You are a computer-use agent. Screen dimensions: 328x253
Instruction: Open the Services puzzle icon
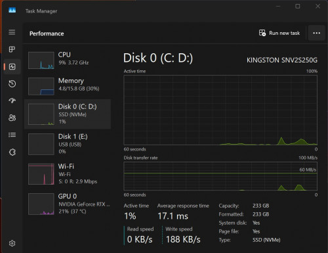pos(12,152)
